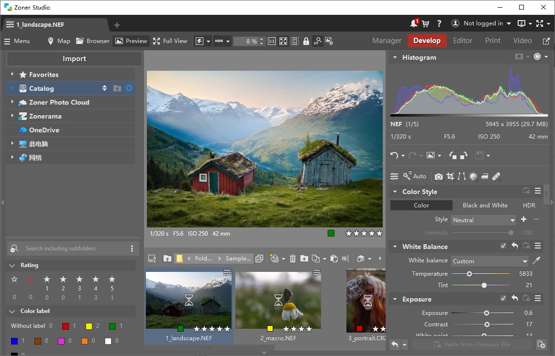This screenshot has height=356, width=555.
Task: Rotate image left icon
Action: [x=453, y=155]
